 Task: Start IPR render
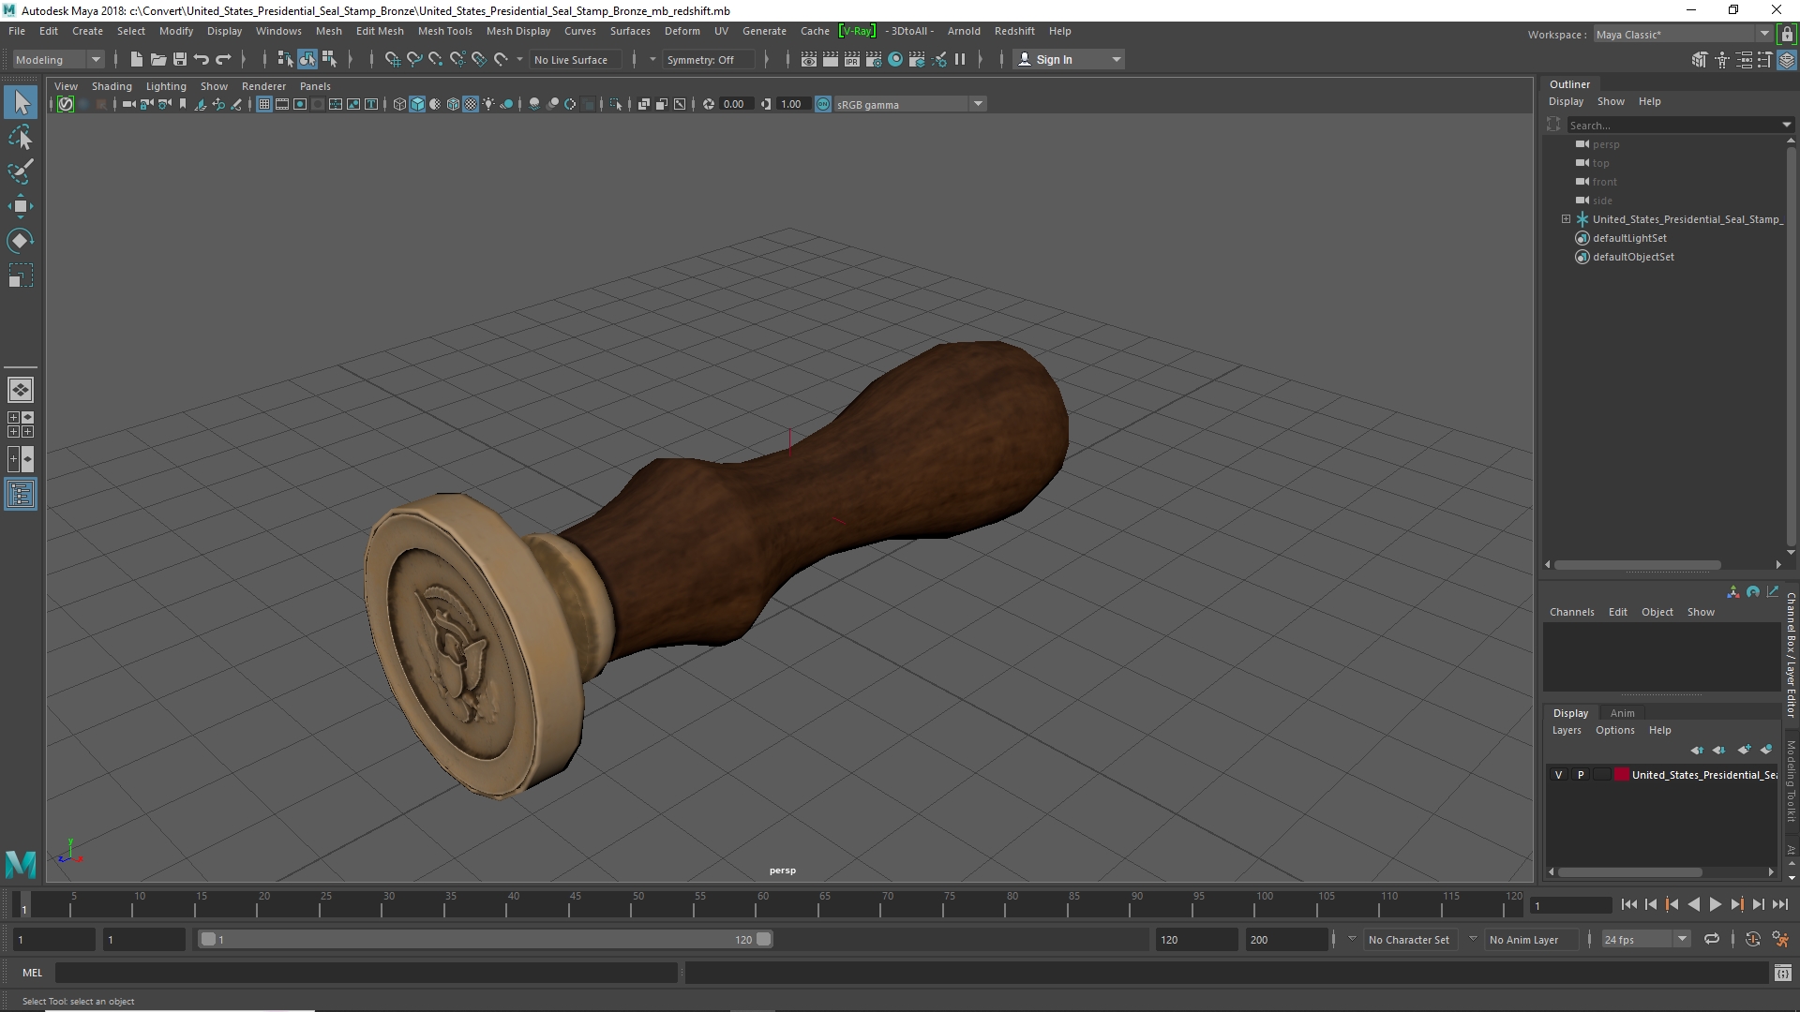(x=851, y=59)
